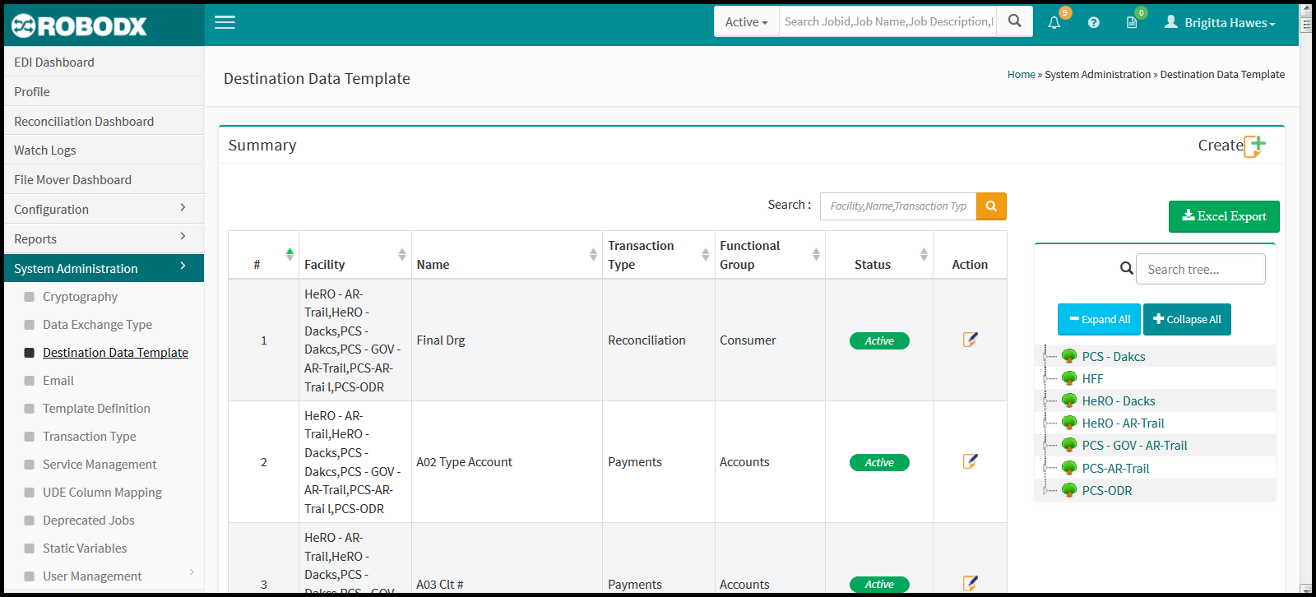Select the Destination Data Template sidebar link

[x=115, y=353]
